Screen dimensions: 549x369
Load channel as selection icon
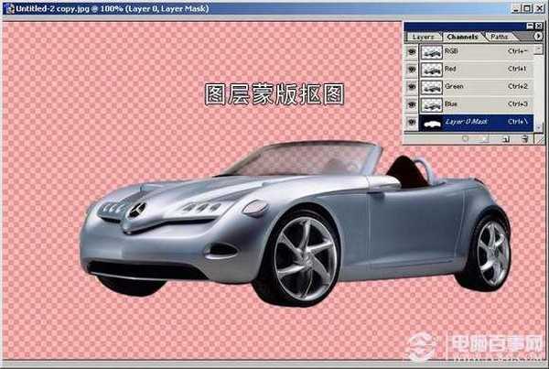pyautogui.click(x=465, y=139)
